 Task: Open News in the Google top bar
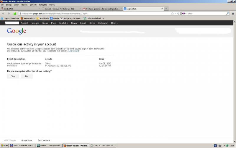tap(74, 23)
